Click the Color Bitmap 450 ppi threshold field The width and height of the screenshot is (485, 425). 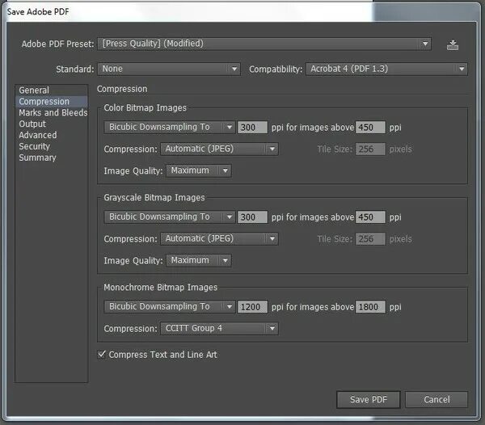[370, 128]
